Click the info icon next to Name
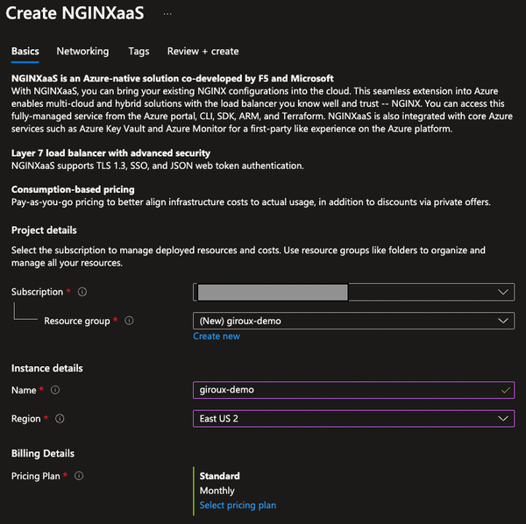 pyautogui.click(x=57, y=390)
